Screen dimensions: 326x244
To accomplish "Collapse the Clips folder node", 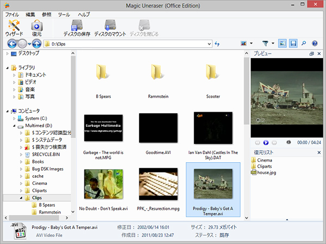I will coord(21,198).
